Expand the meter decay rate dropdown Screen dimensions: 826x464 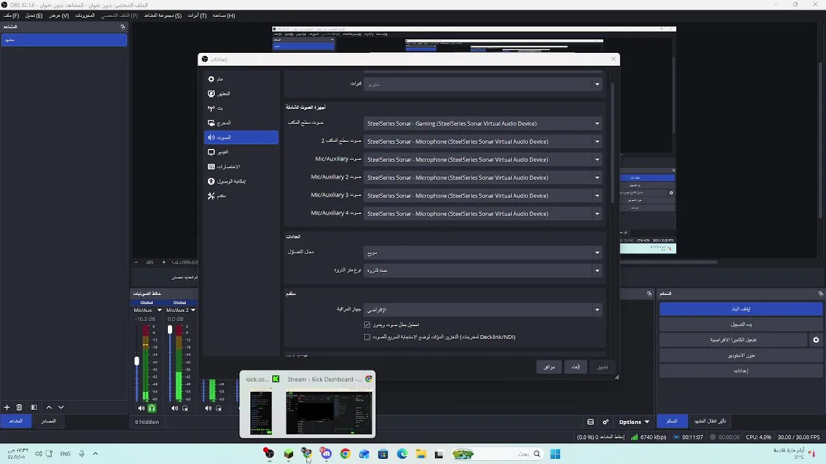click(x=483, y=253)
